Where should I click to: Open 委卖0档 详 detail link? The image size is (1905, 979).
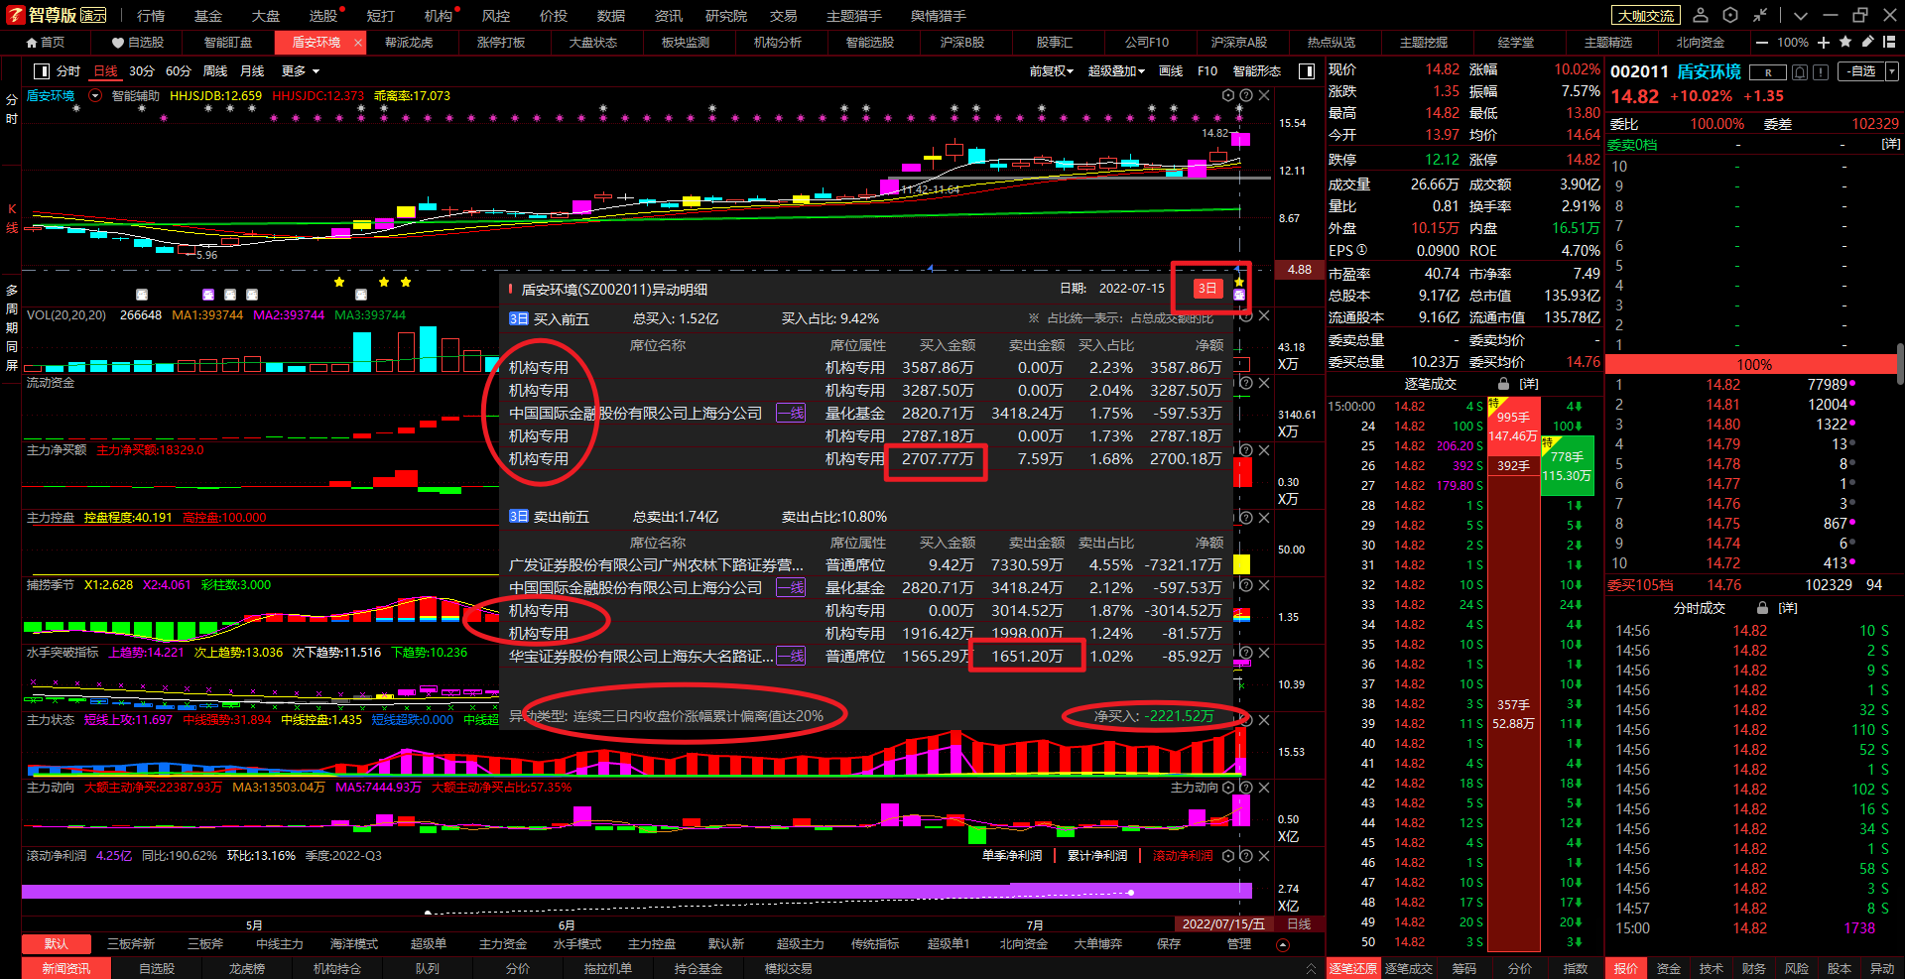click(1890, 145)
